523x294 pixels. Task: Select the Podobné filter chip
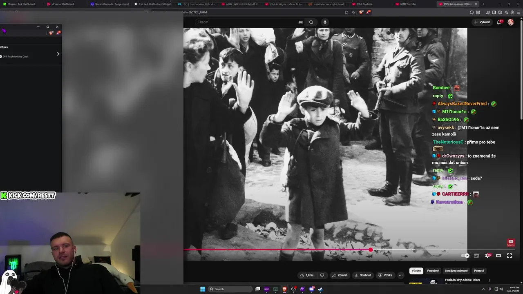433,271
